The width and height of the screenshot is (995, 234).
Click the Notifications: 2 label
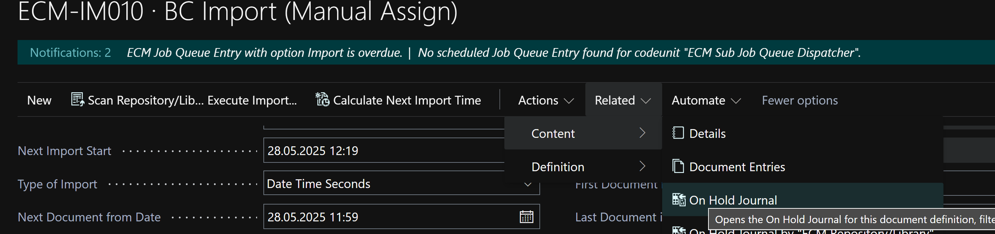[70, 53]
